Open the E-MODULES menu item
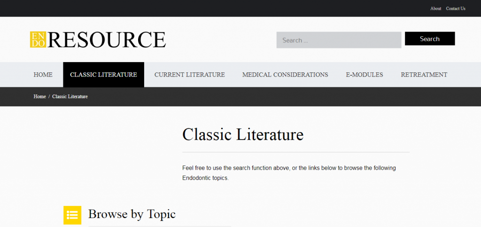 pos(365,75)
